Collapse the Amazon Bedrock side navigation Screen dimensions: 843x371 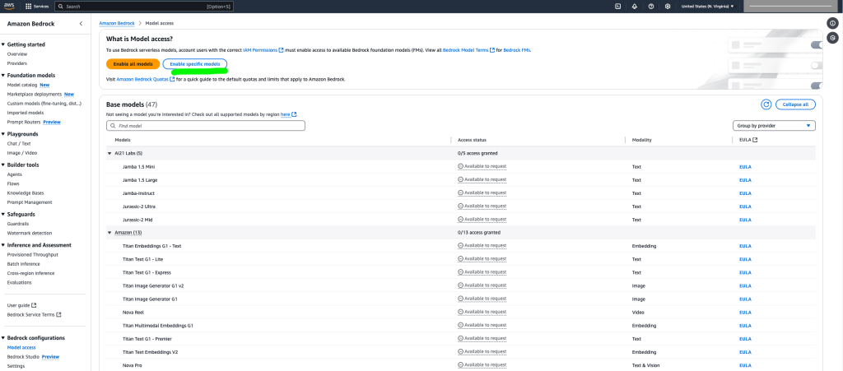pos(80,23)
